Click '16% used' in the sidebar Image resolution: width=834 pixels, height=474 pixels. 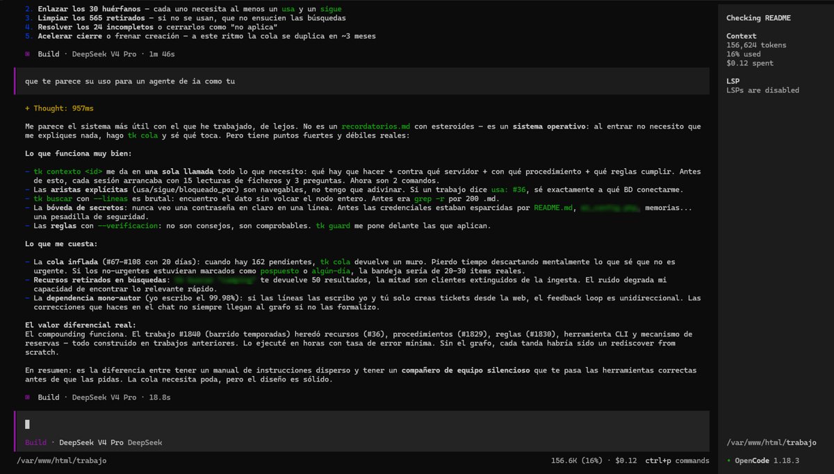(x=744, y=54)
